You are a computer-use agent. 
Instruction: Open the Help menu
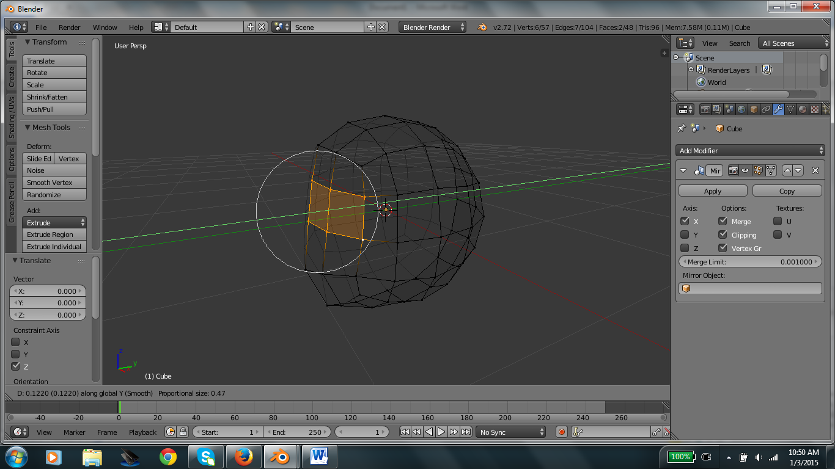tap(136, 27)
